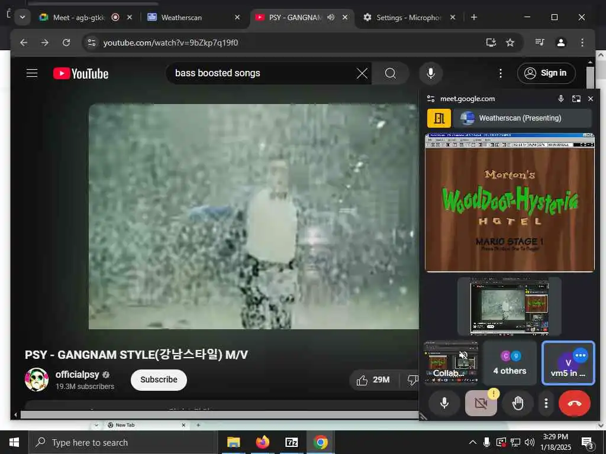Mute the PSY tab audio speaker icon
The image size is (606, 454).
tap(331, 17)
